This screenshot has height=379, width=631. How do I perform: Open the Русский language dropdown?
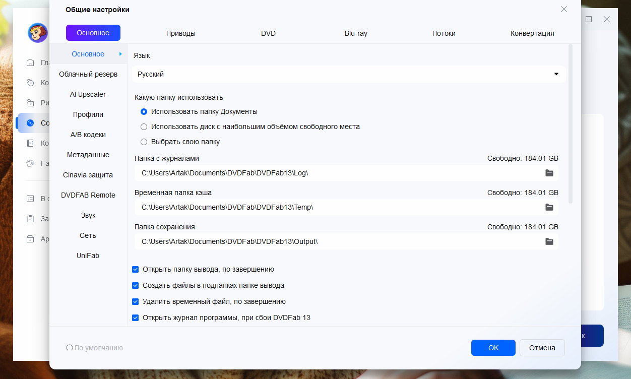click(349, 74)
